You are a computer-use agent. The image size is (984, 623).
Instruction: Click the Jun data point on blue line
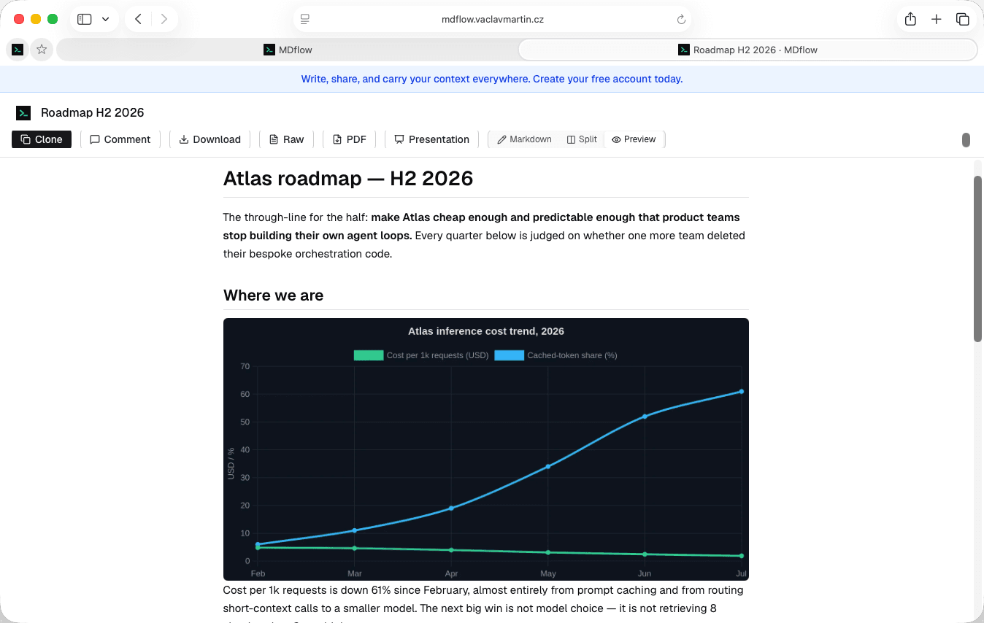[x=645, y=417]
